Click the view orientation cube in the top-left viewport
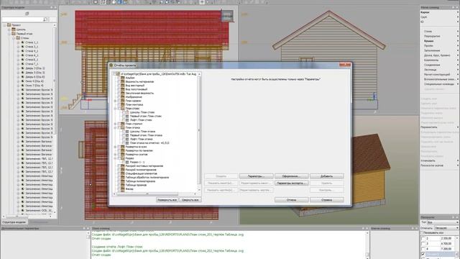 [227, 16]
